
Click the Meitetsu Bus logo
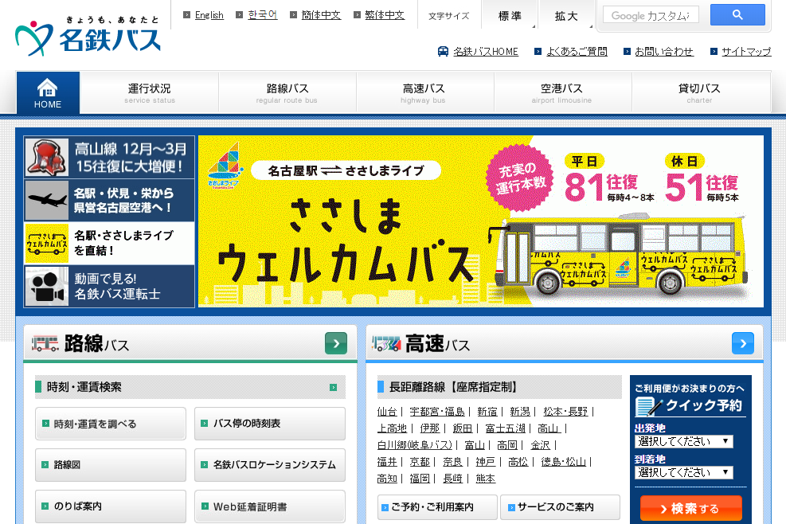(88, 36)
